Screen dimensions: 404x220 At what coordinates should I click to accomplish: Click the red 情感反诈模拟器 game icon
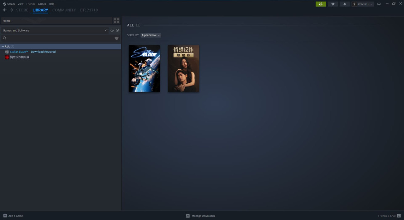coord(7,57)
